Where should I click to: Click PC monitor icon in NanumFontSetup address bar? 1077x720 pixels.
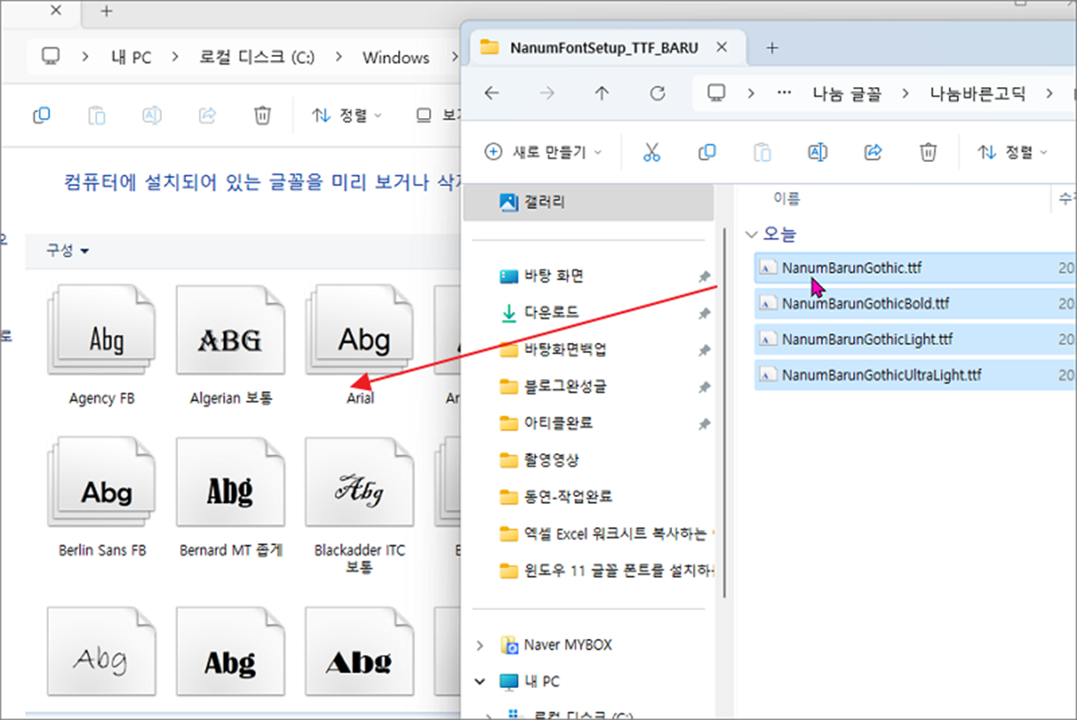point(716,93)
